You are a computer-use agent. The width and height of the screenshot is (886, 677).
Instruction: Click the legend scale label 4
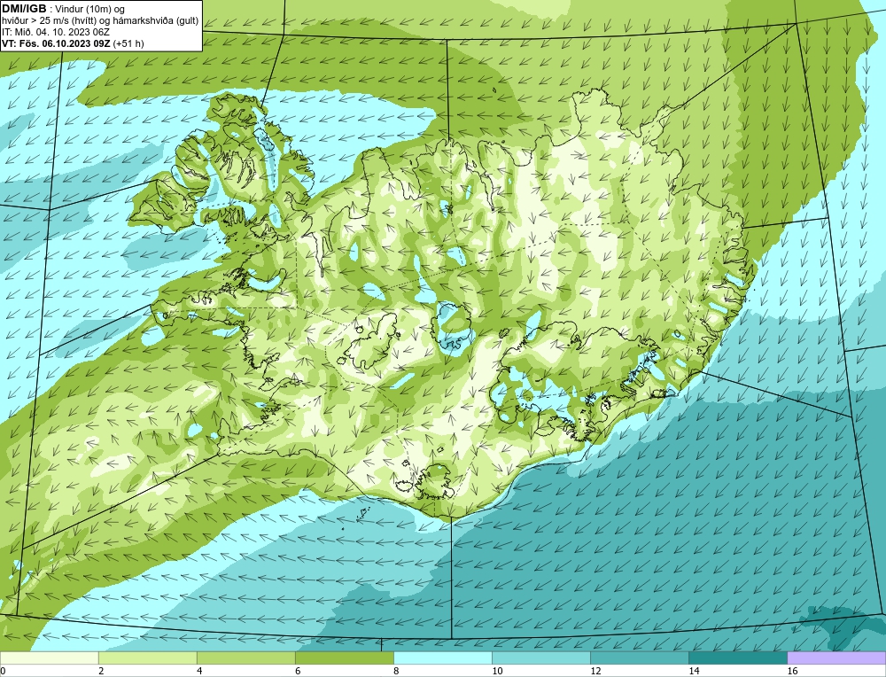coord(200,671)
